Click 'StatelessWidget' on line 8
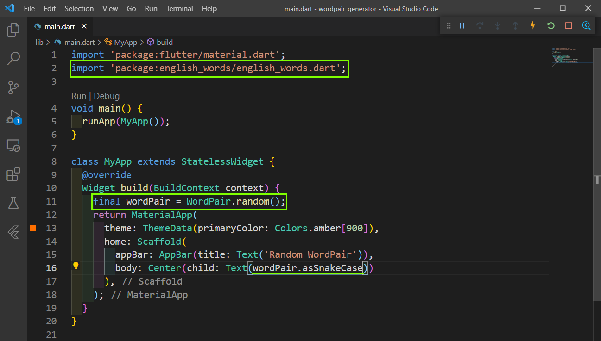Viewport: 601px width, 341px height. [222, 161]
